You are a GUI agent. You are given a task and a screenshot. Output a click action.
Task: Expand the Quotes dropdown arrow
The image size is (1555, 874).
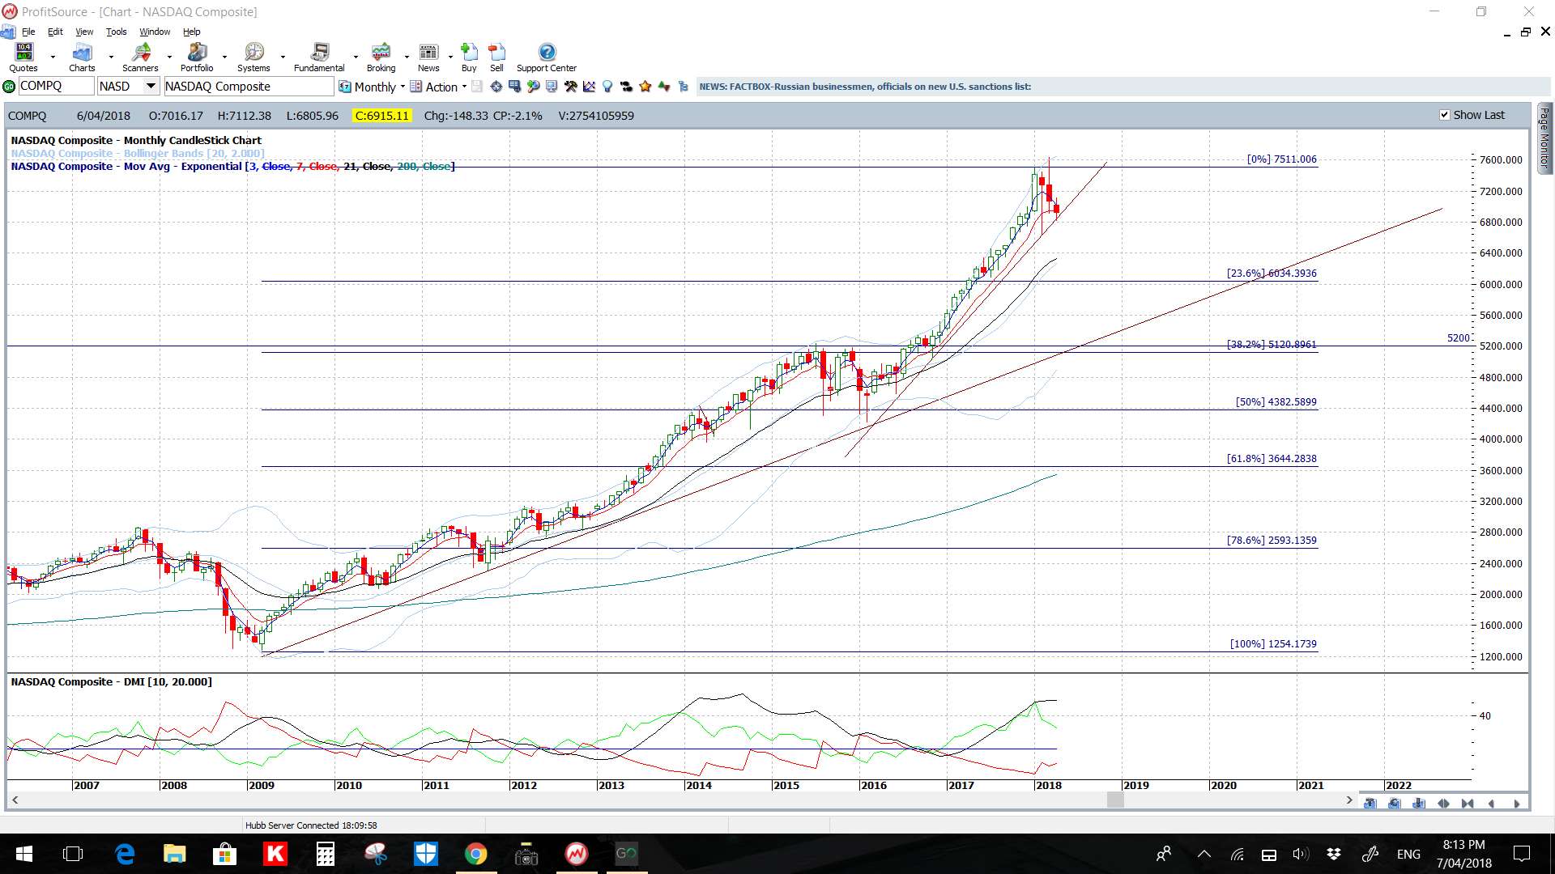pyautogui.click(x=53, y=57)
